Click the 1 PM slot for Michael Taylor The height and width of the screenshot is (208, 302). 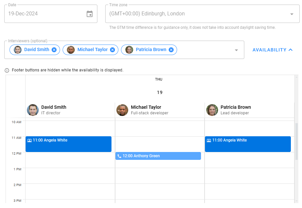pyautogui.click(x=160, y=176)
